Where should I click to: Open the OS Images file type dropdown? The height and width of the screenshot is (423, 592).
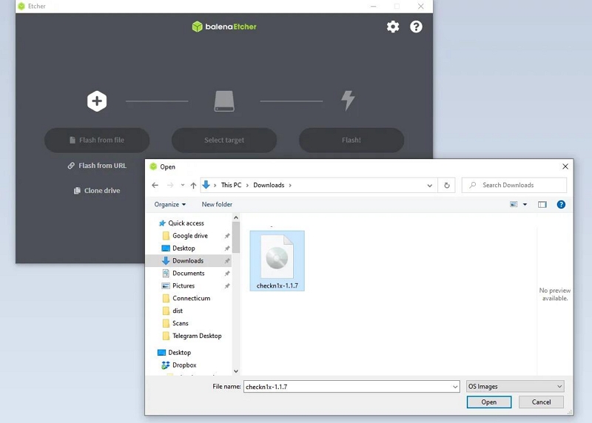(515, 387)
